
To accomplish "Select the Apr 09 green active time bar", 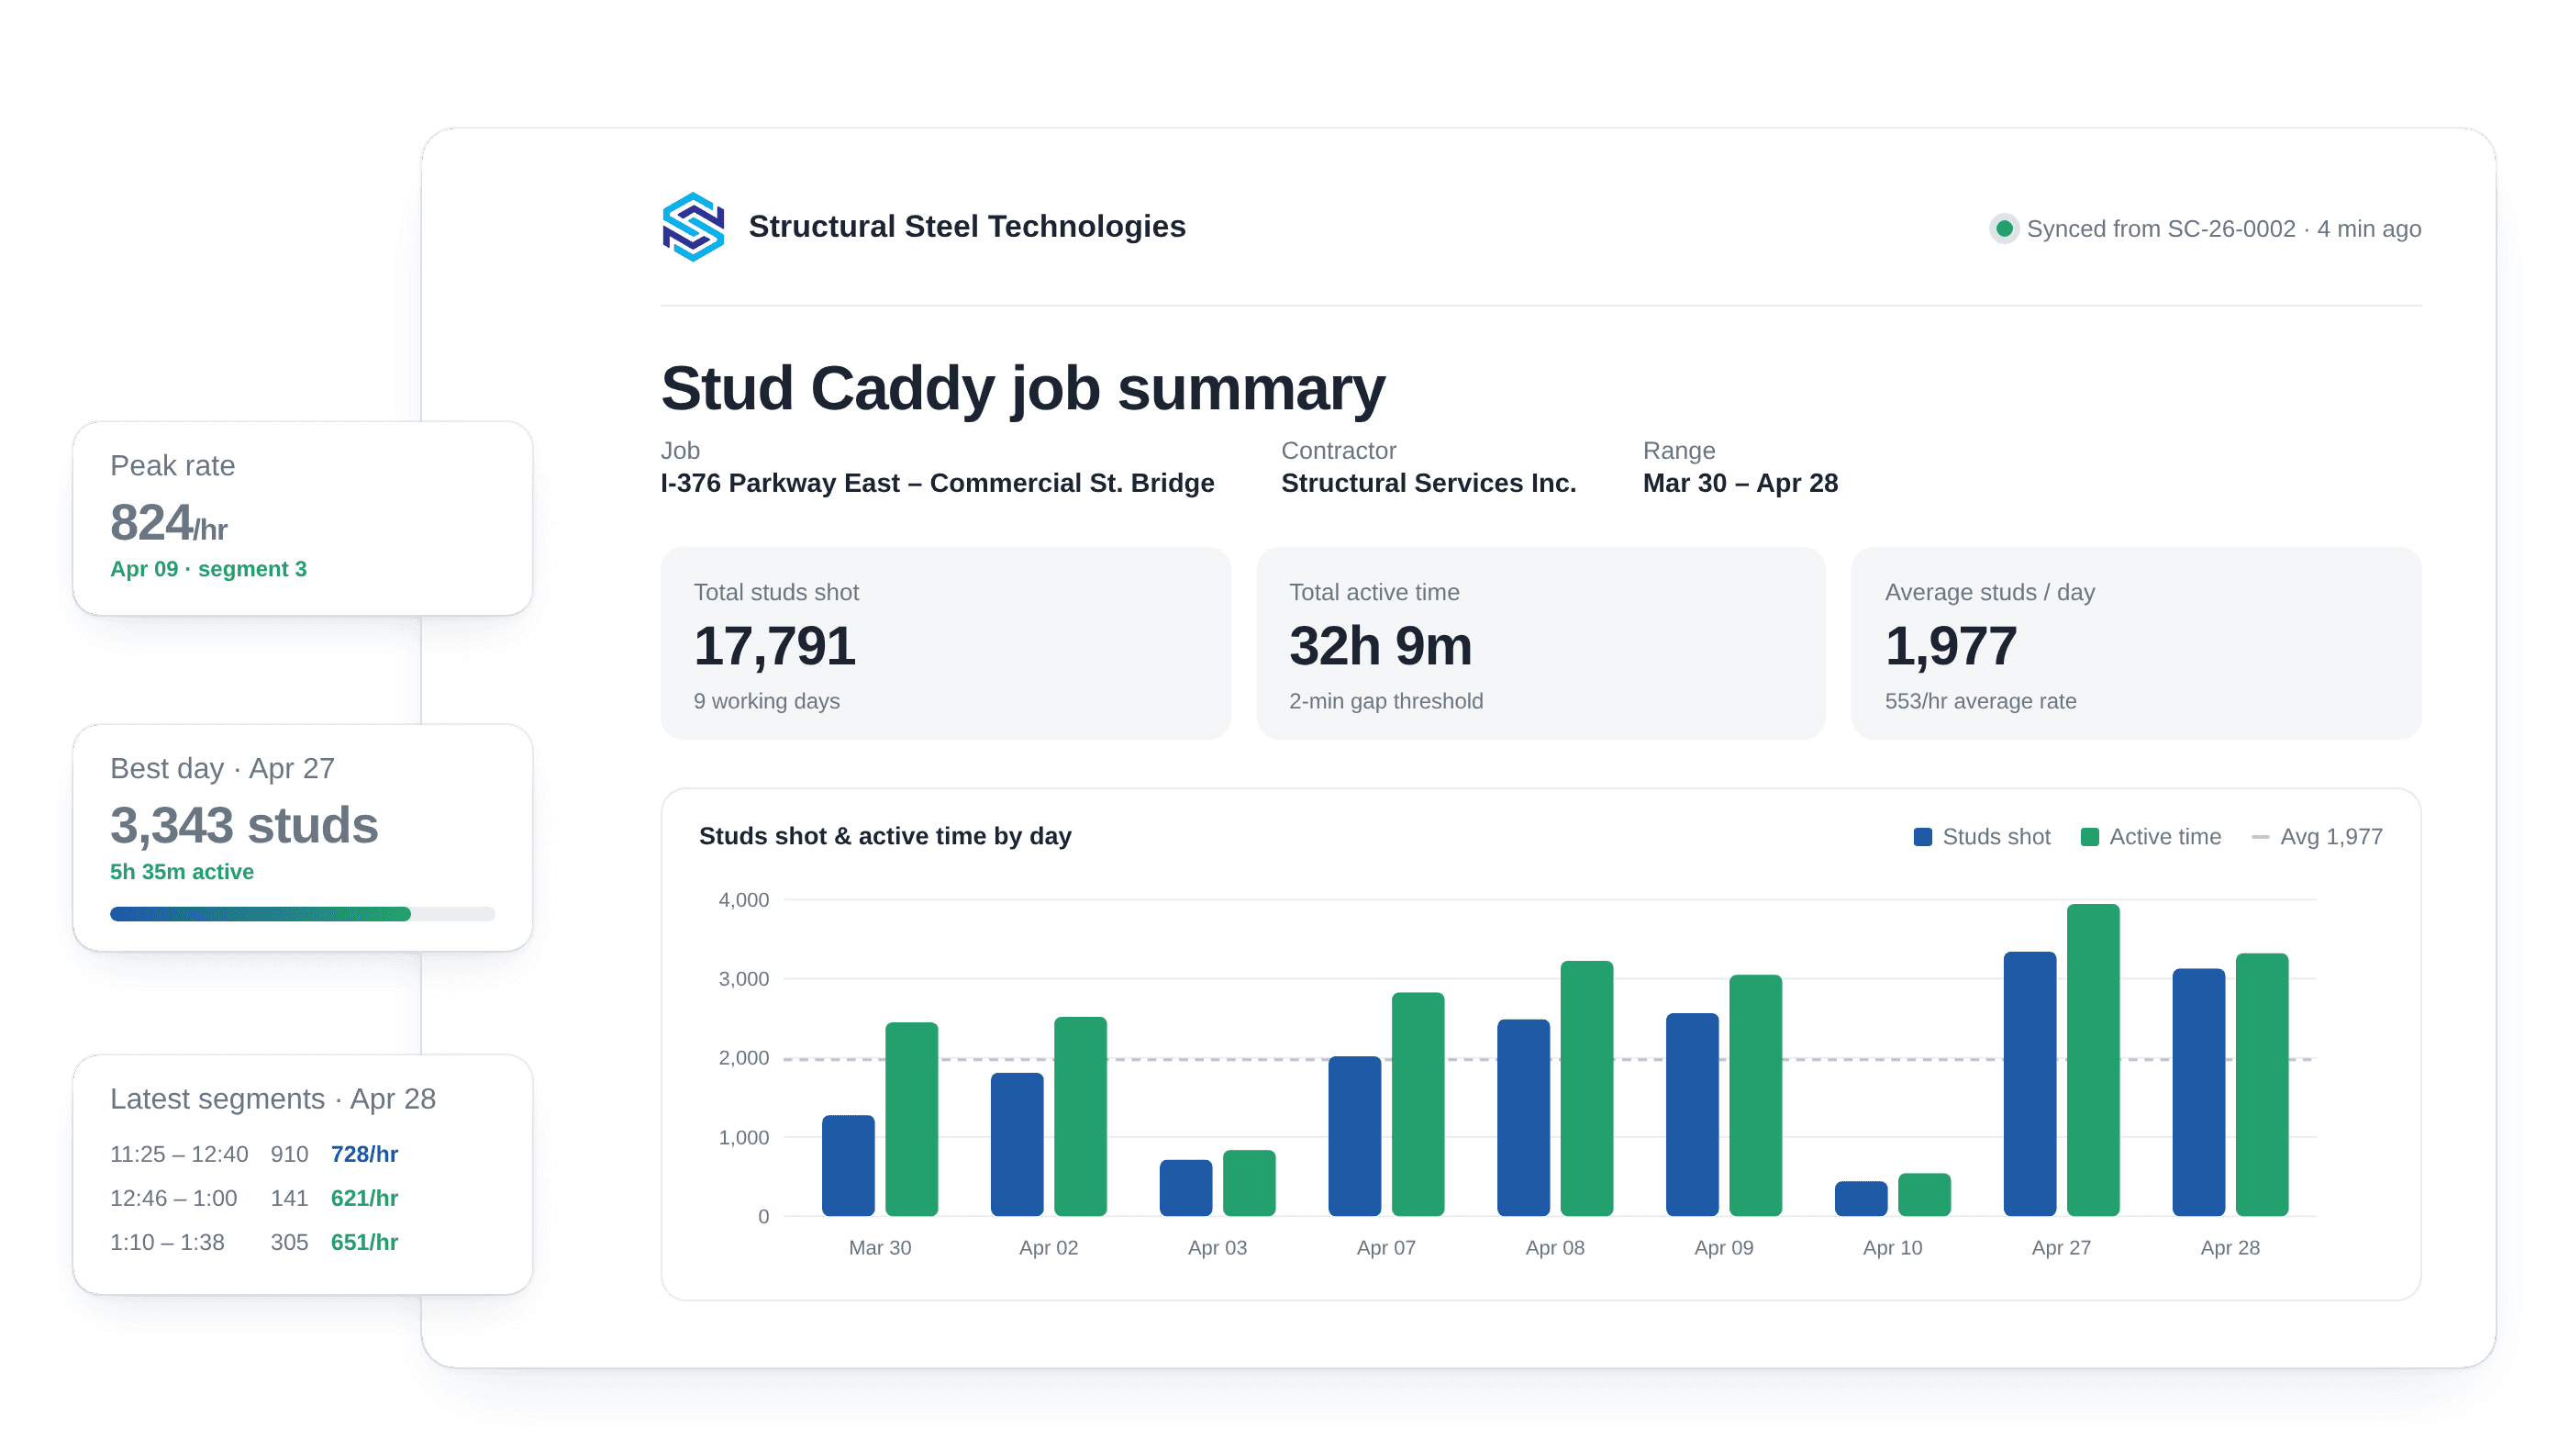I will click(1755, 1096).
